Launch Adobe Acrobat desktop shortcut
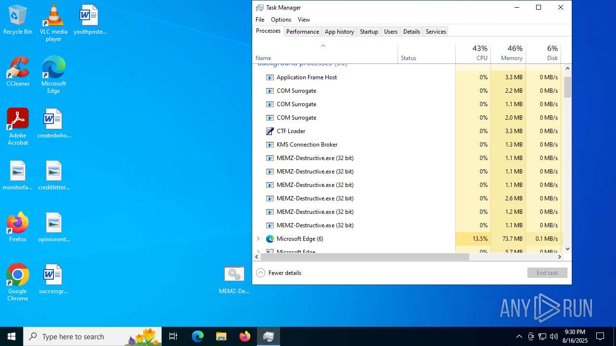The width and height of the screenshot is (616, 346). click(x=18, y=127)
